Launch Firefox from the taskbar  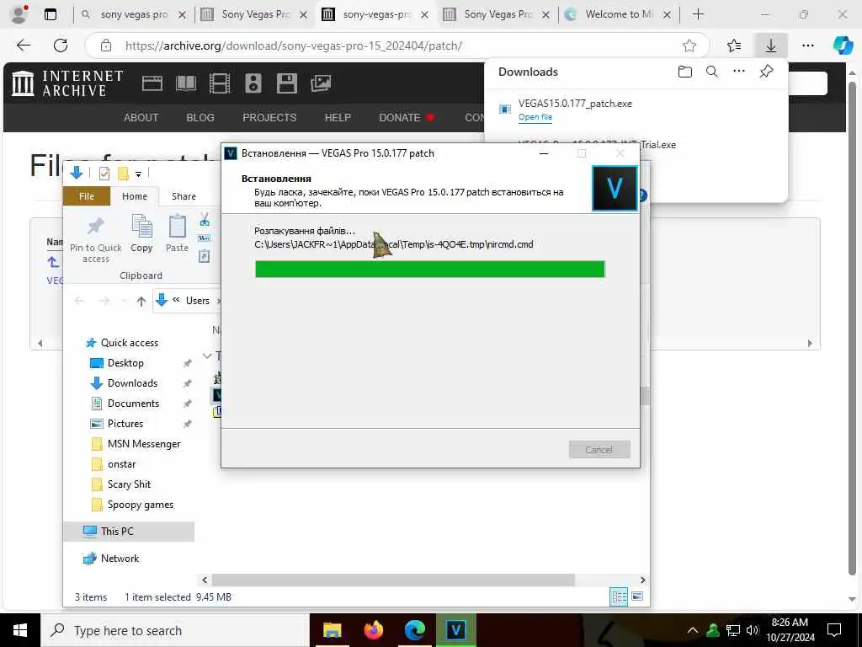tap(373, 630)
